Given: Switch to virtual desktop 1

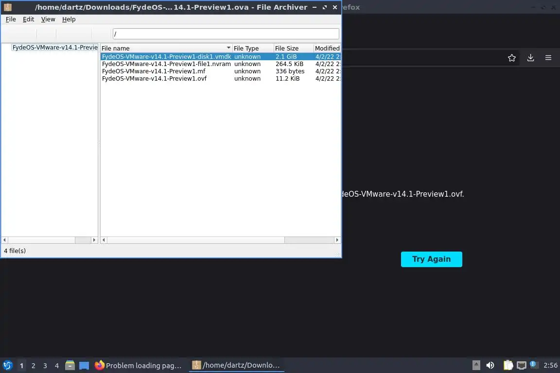Looking at the screenshot, I should click(x=21, y=366).
